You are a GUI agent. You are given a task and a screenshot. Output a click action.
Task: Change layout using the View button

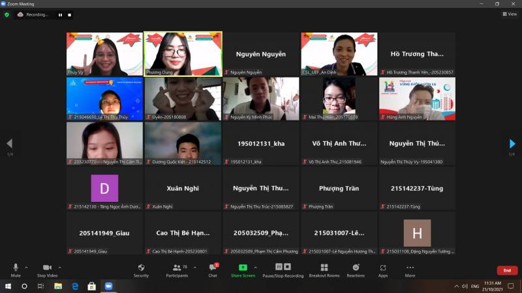[x=509, y=14]
